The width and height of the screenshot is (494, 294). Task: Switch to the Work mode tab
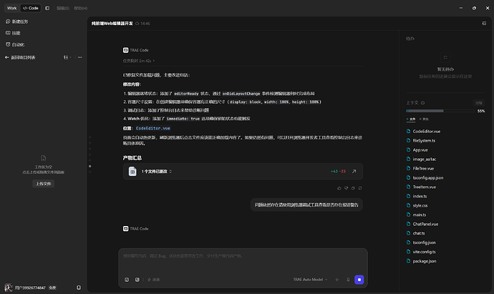(x=11, y=8)
